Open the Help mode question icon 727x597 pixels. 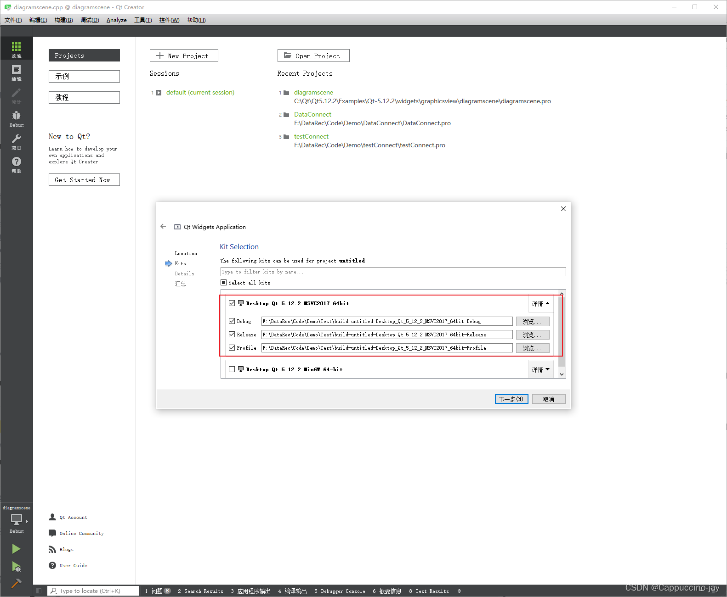(x=16, y=164)
